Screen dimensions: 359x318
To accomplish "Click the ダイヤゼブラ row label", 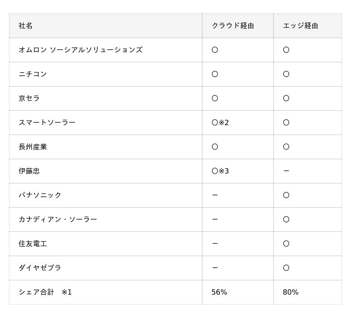I will (x=39, y=268).
